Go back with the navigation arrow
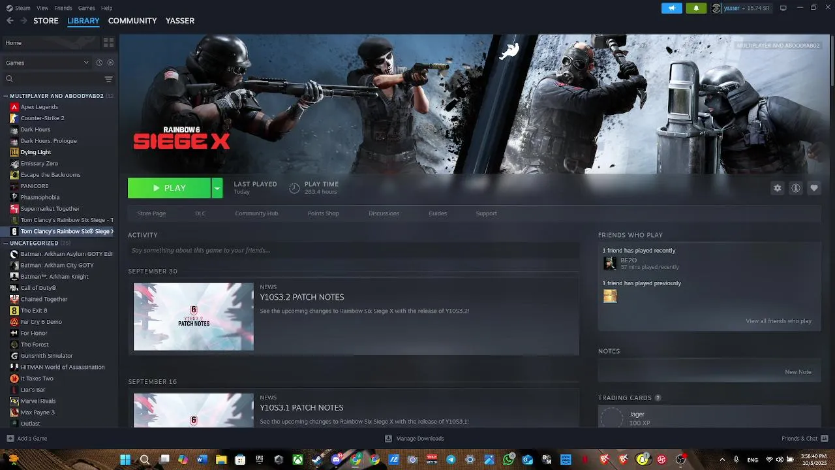 [10, 21]
